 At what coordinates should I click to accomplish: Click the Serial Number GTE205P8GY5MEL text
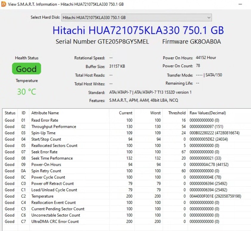102,42
